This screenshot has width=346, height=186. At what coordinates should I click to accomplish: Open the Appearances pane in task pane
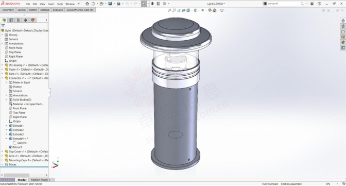(x=343, y=42)
